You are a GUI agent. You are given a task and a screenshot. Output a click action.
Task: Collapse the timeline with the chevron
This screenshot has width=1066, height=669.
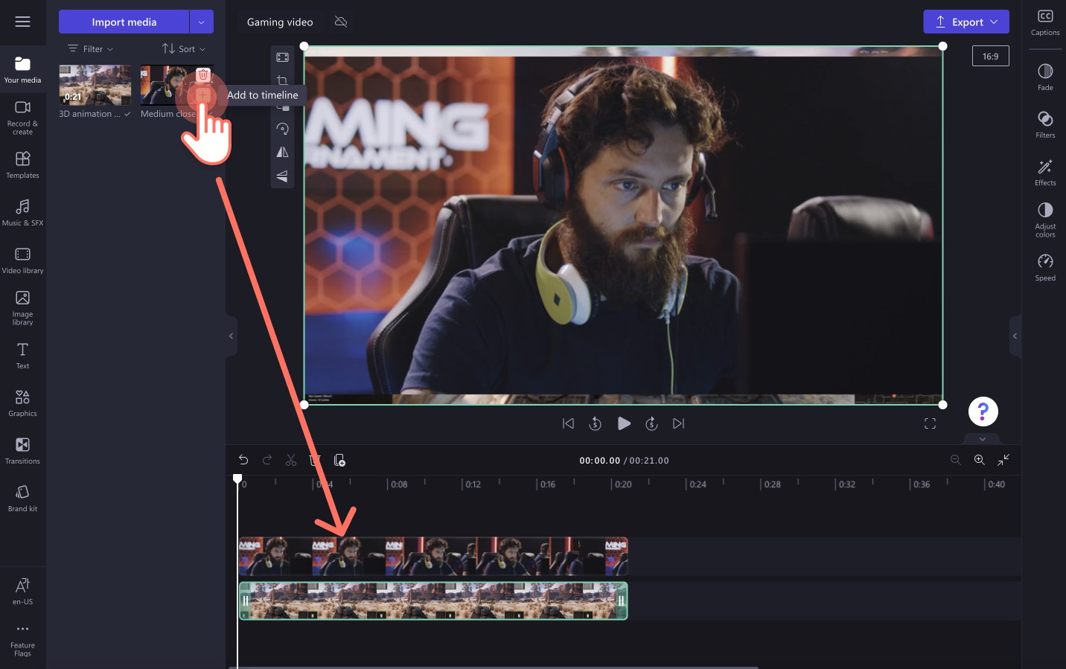point(983,439)
